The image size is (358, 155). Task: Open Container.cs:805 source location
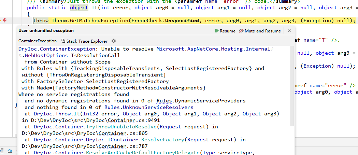pos(123,133)
